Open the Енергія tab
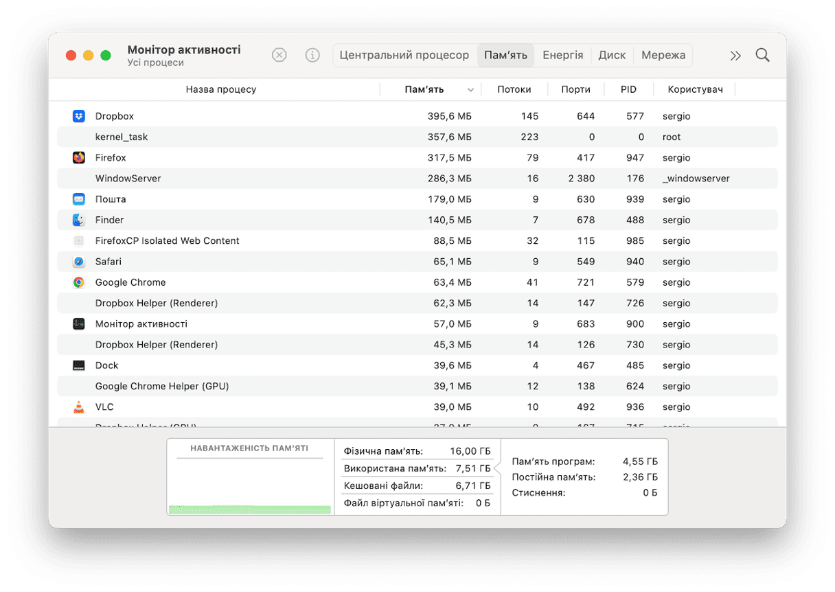835x592 pixels. click(x=563, y=55)
